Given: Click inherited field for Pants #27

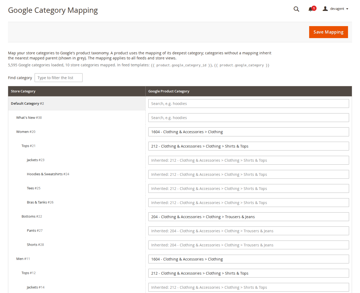Looking at the screenshot, I should coord(248,231).
